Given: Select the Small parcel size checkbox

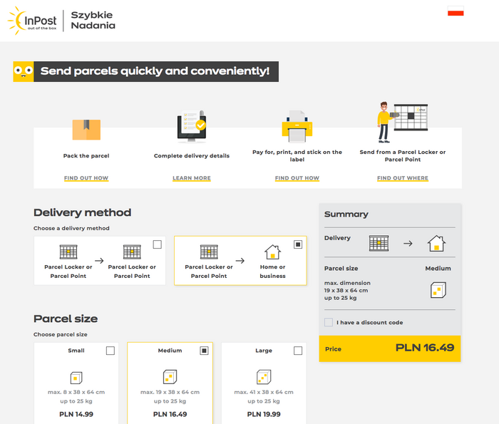Looking at the screenshot, I should click(x=110, y=351).
